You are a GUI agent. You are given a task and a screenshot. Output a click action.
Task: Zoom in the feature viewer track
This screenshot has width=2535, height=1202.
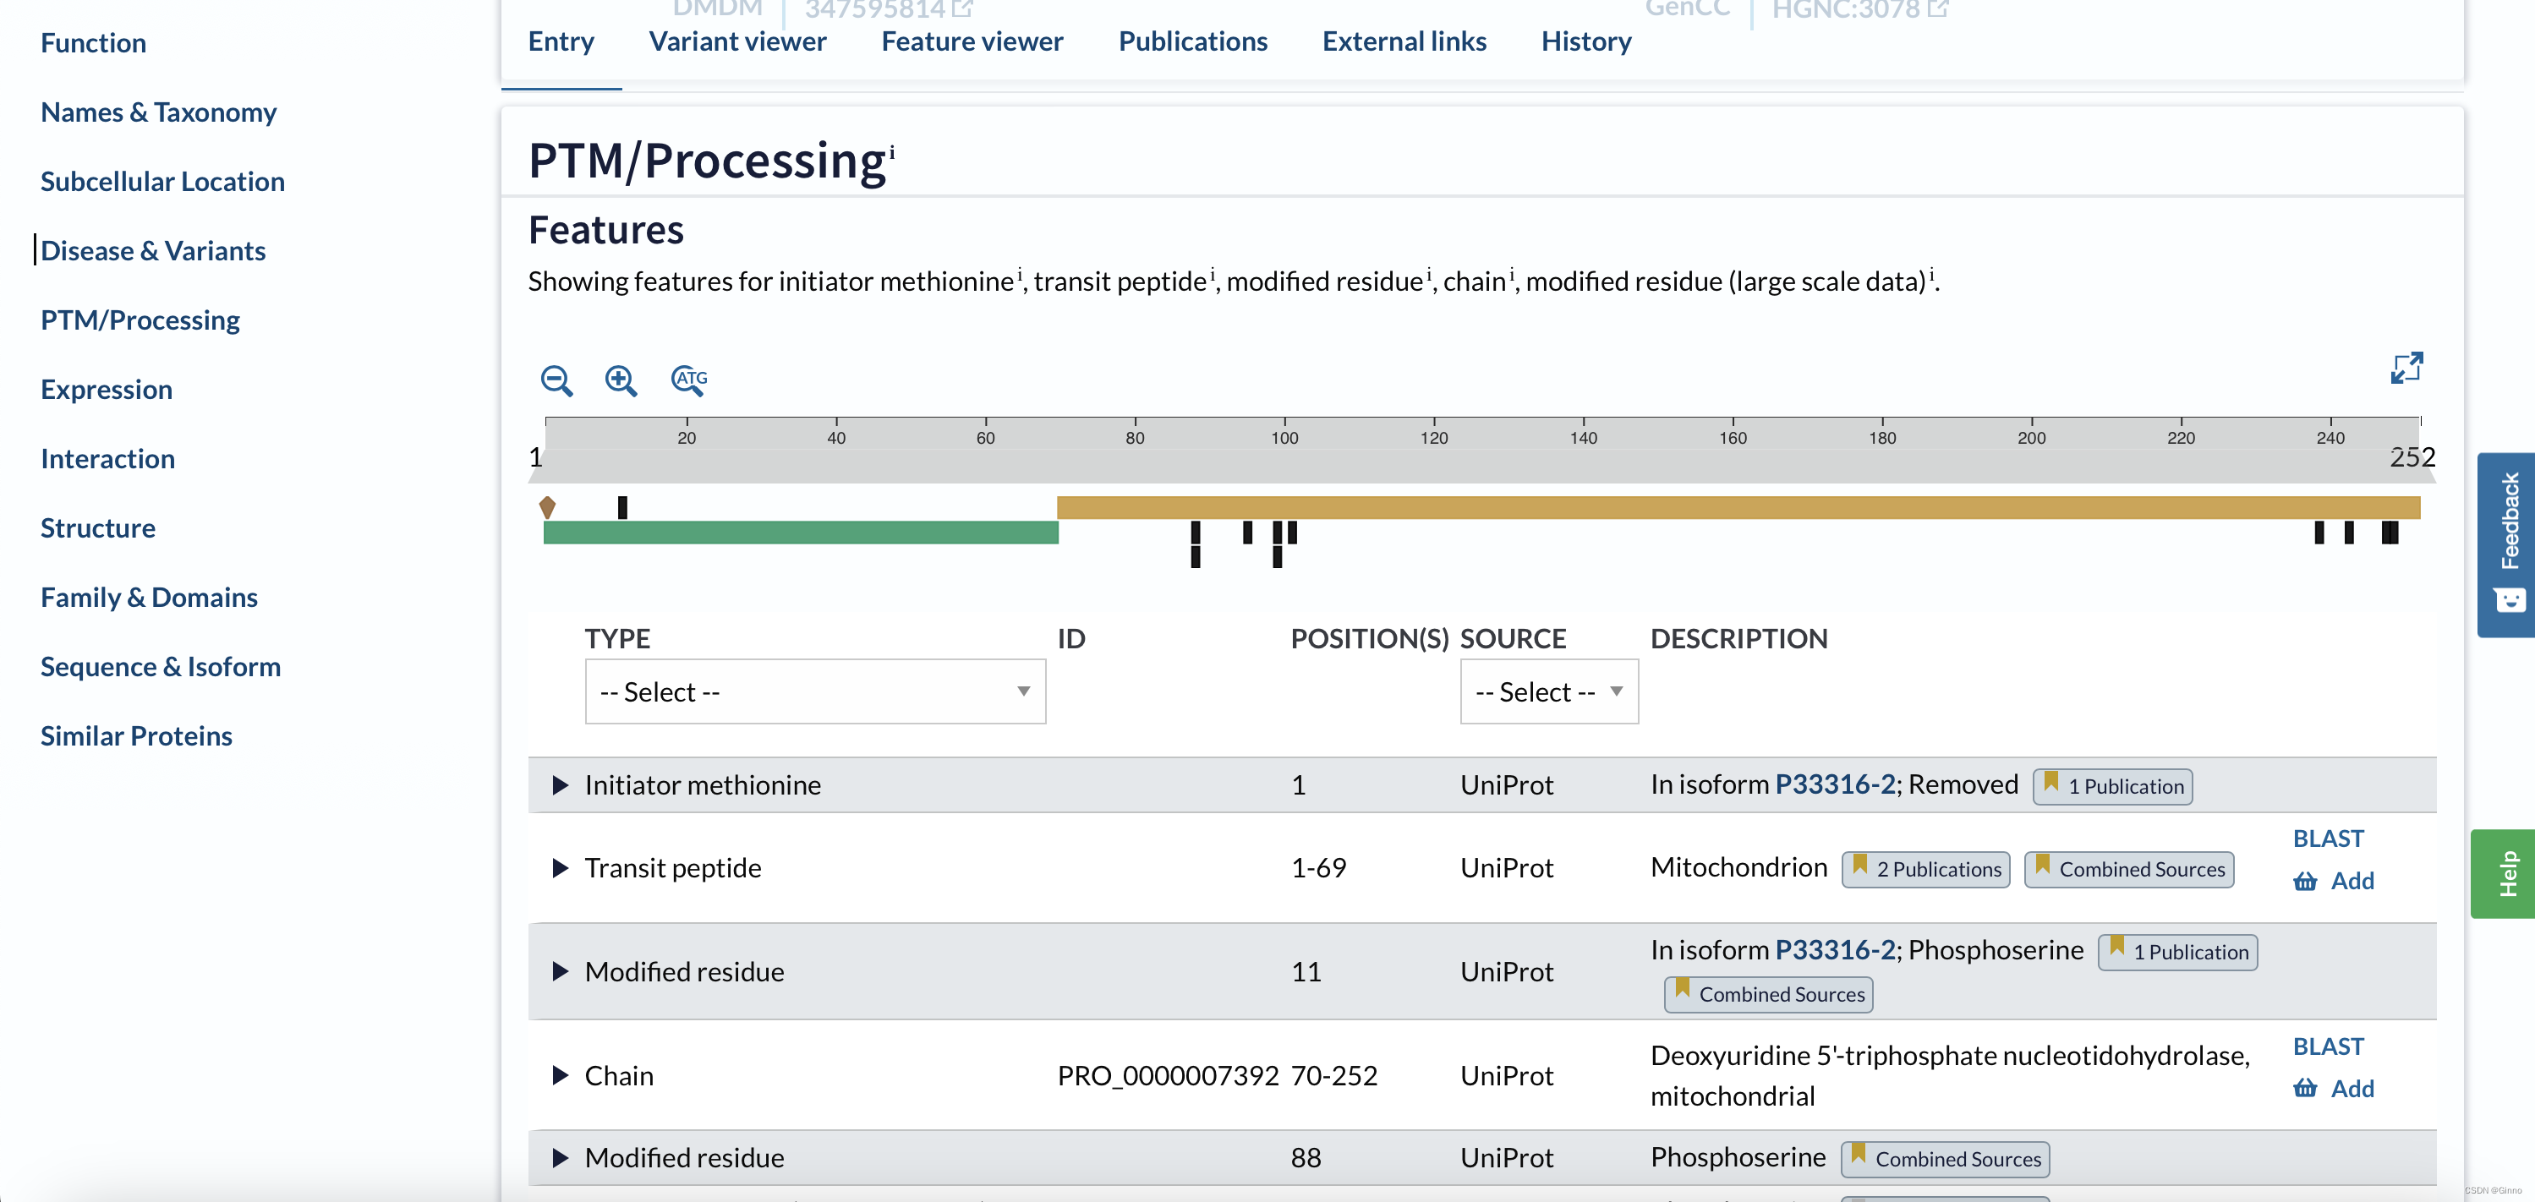pyautogui.click(x=621, y=380)
